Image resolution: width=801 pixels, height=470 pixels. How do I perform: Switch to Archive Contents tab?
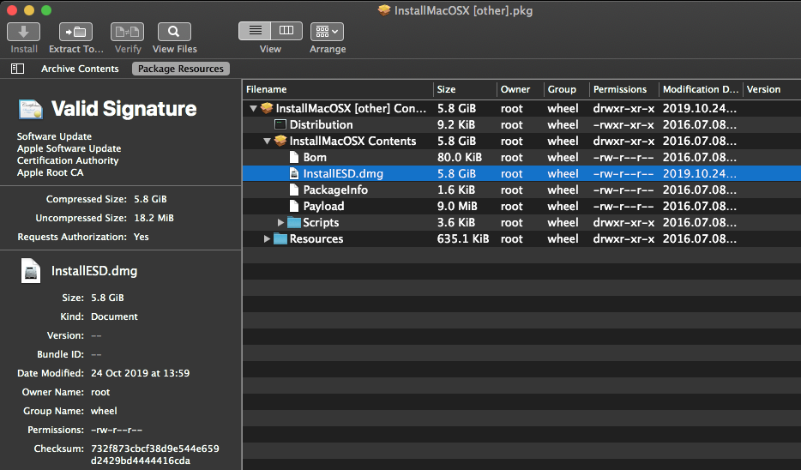[x=80, y=69]
